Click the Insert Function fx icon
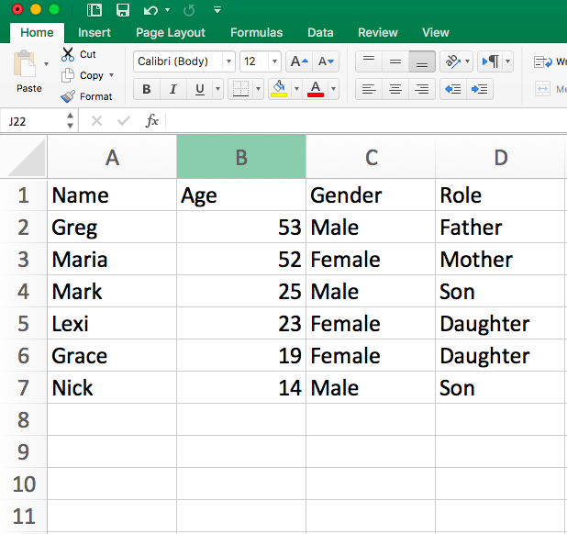Screen dimensions: 567x534 [x=152, y=121]
